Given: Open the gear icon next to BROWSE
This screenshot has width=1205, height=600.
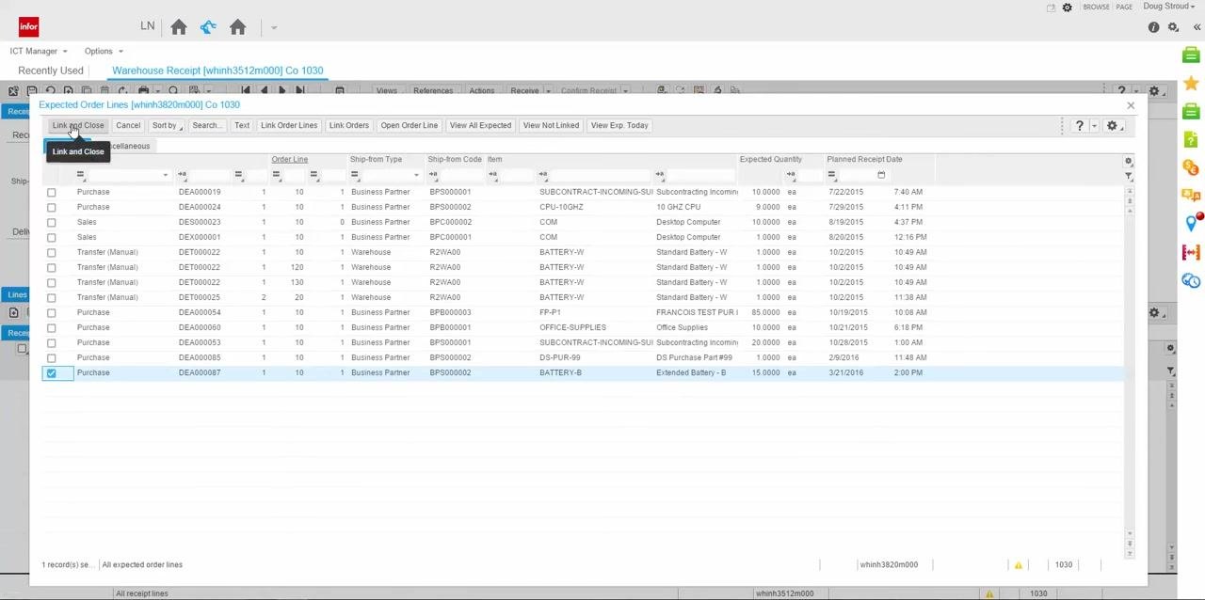Looking at the screenshot, I should click(1068, 8).
